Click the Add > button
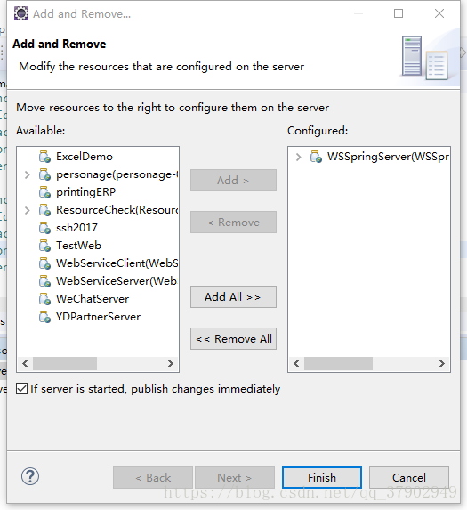The height and width of the screenshot is (510, 467). point(233,180)
